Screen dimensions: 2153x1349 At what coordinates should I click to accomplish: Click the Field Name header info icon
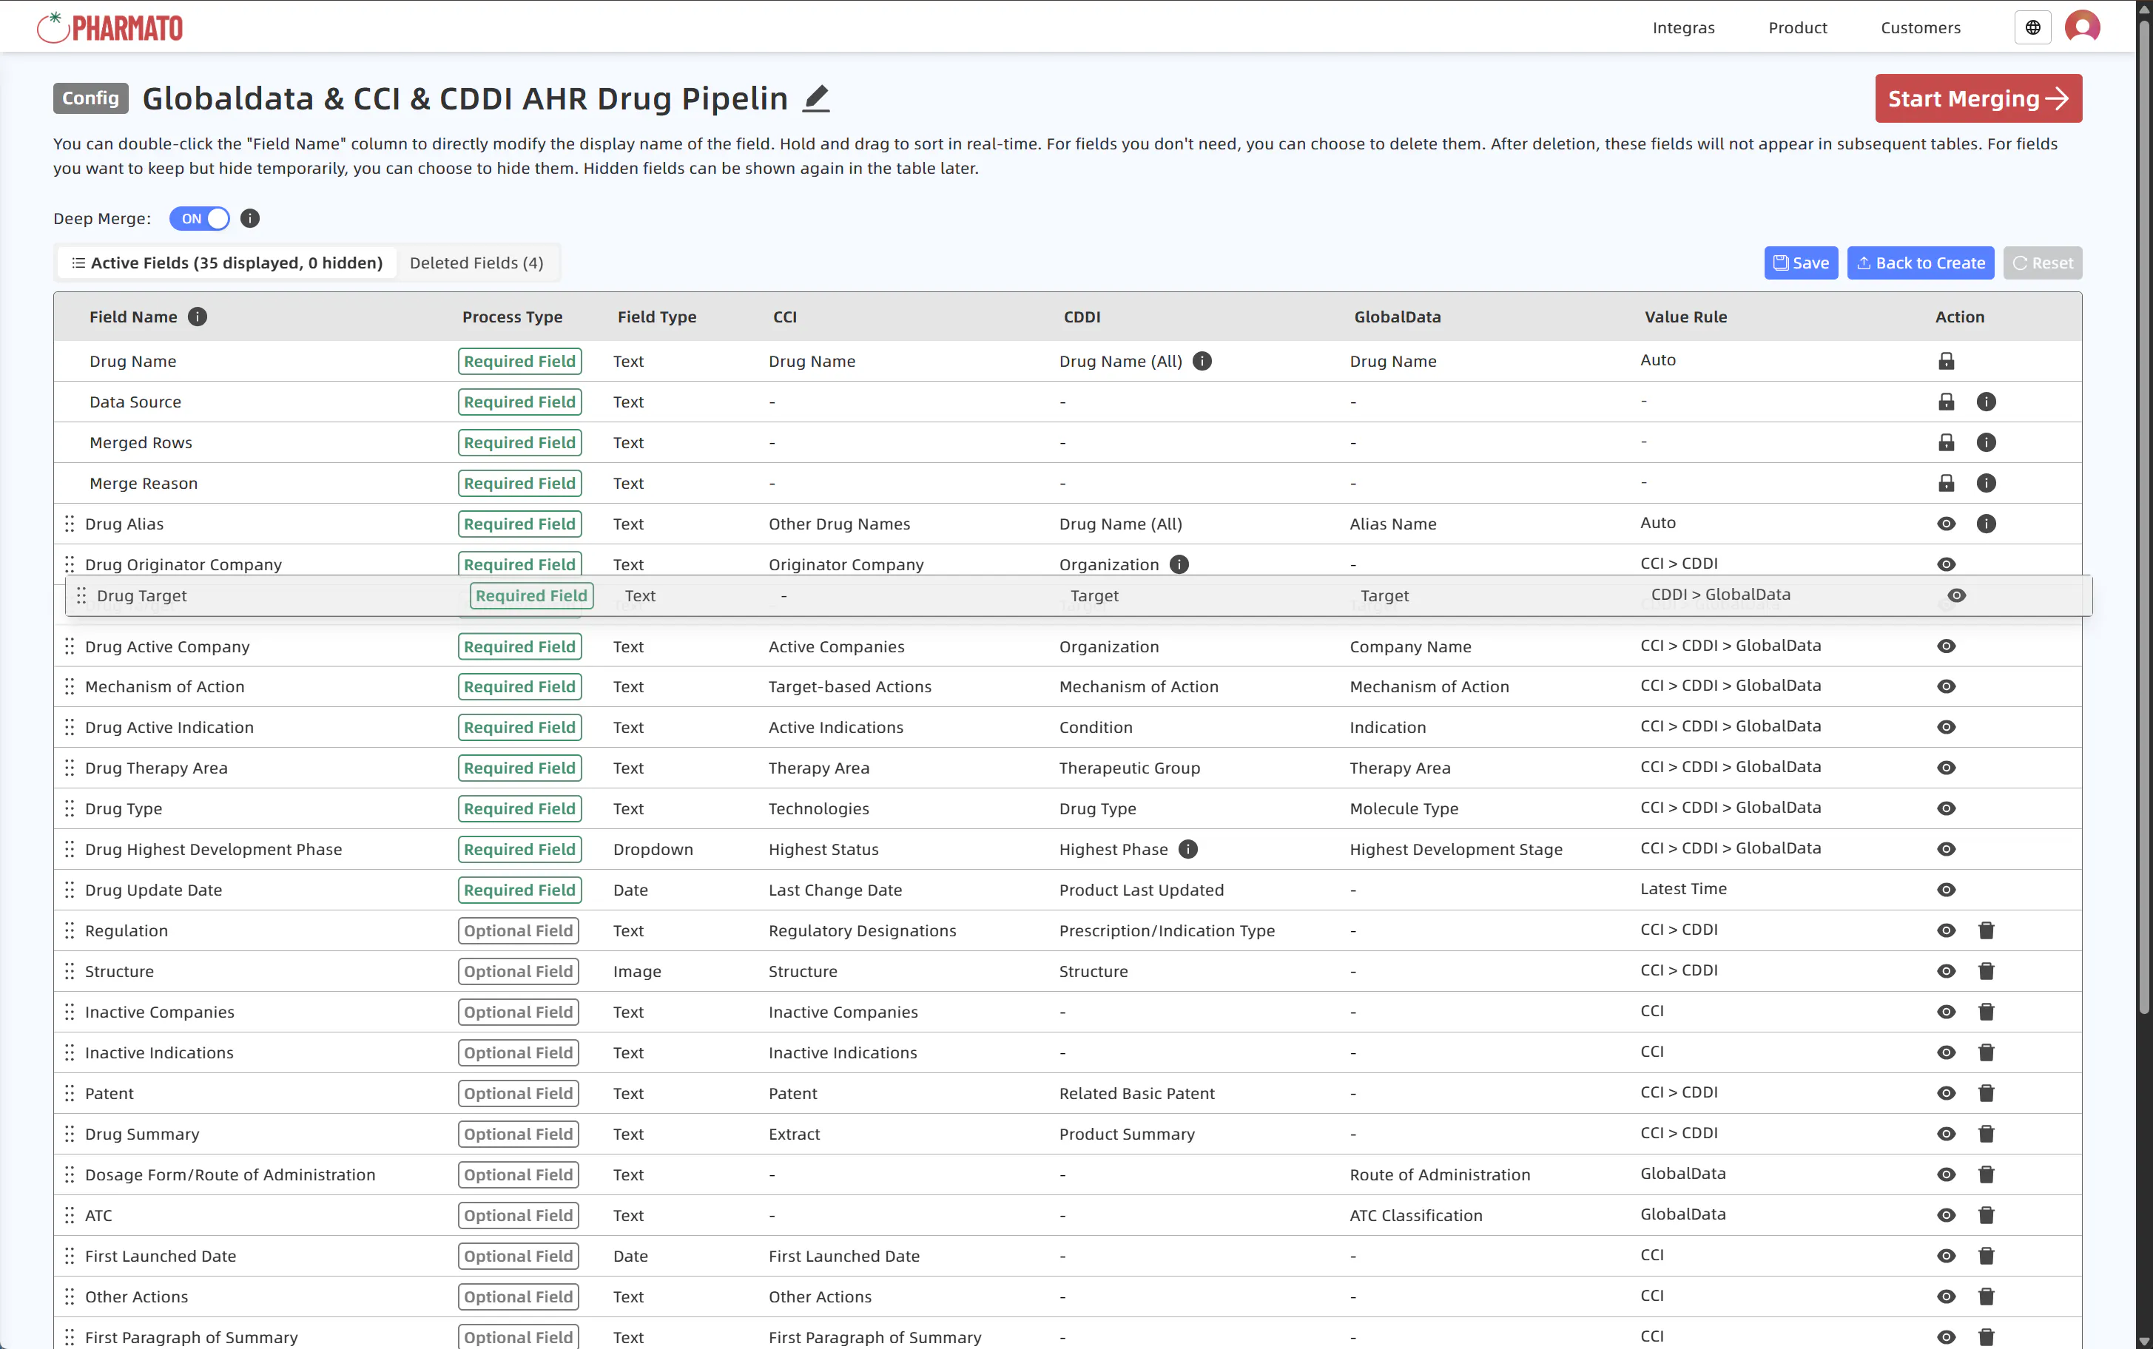(198, 317)
